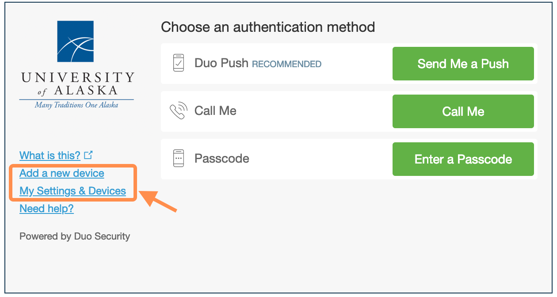Select the Call Me method label text
The height and width of the screenshot is (297, 557).
215,110
